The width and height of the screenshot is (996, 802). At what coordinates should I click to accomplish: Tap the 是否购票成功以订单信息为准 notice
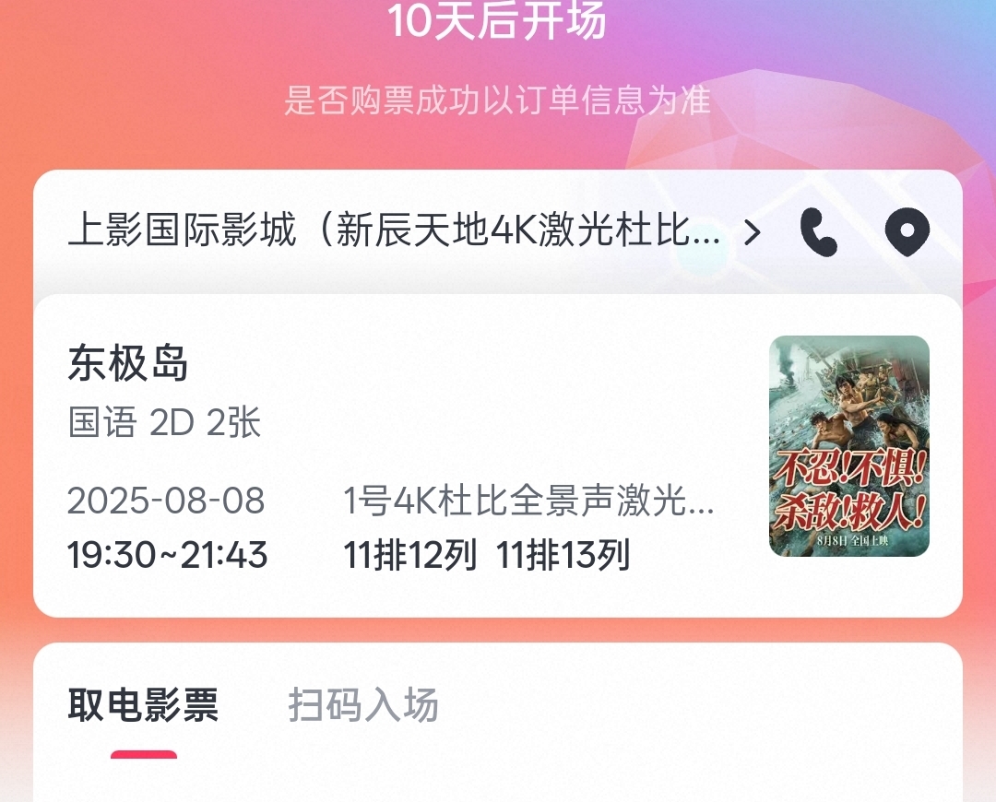pos(497,101)
